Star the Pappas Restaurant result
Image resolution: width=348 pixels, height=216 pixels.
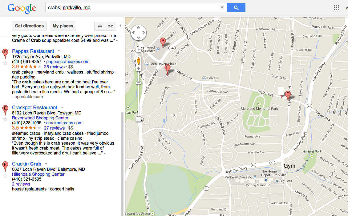[x=5, y=63]
